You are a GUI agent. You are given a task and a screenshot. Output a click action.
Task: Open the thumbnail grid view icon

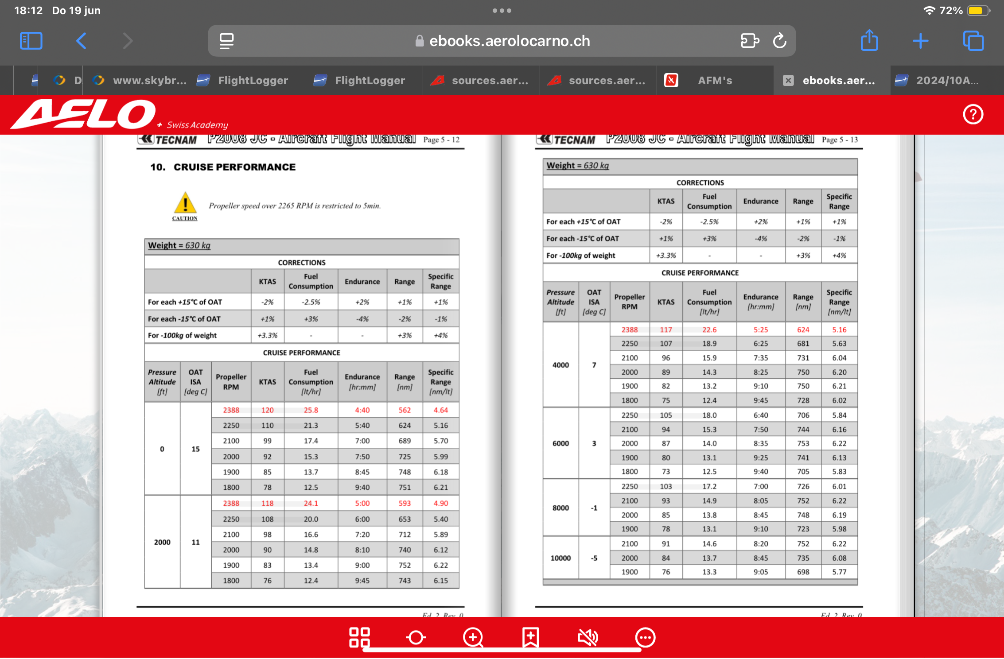(x=359, y=637)
